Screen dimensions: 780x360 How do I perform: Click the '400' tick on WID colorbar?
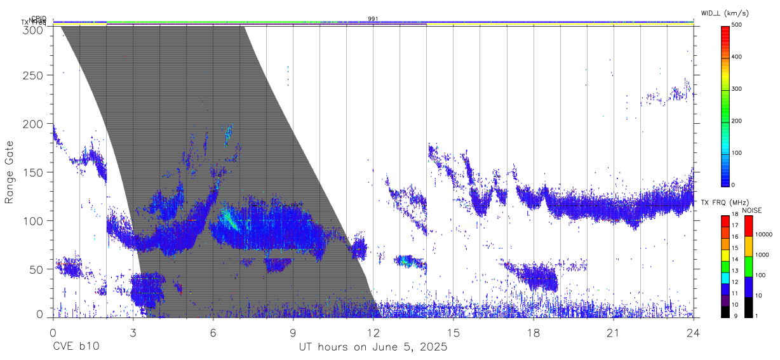(737, 57)
